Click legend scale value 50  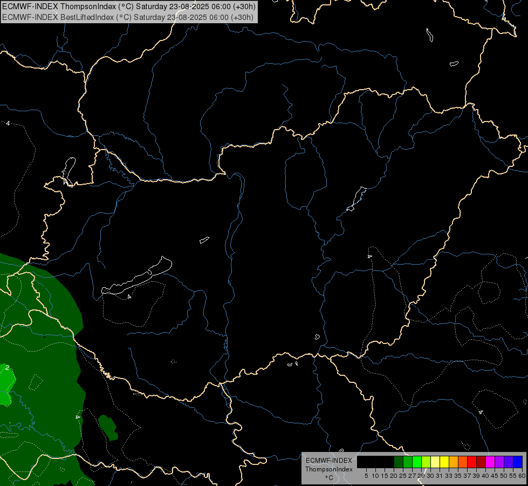[x=504, y=476]
